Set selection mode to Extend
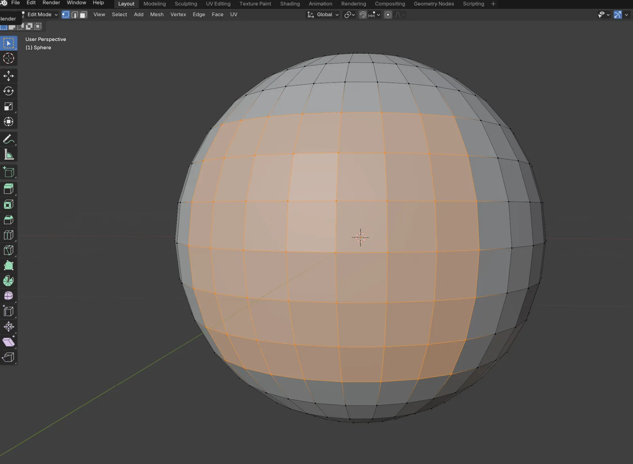Viewport: 633px width, 464px height. 12,26
